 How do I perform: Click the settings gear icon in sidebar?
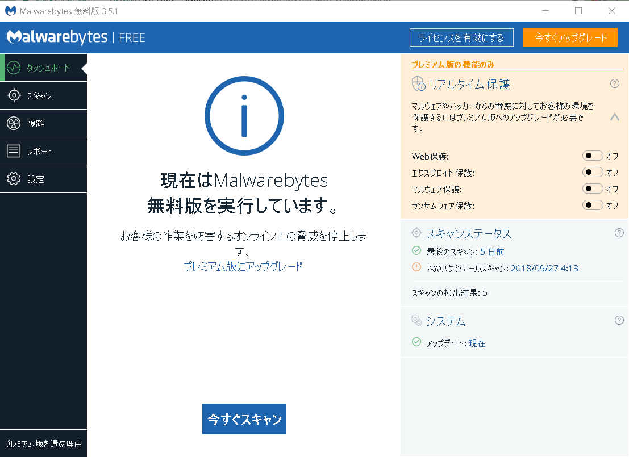[14, 179]
